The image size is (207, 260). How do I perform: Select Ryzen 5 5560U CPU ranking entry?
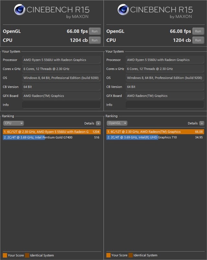[52, 132]
